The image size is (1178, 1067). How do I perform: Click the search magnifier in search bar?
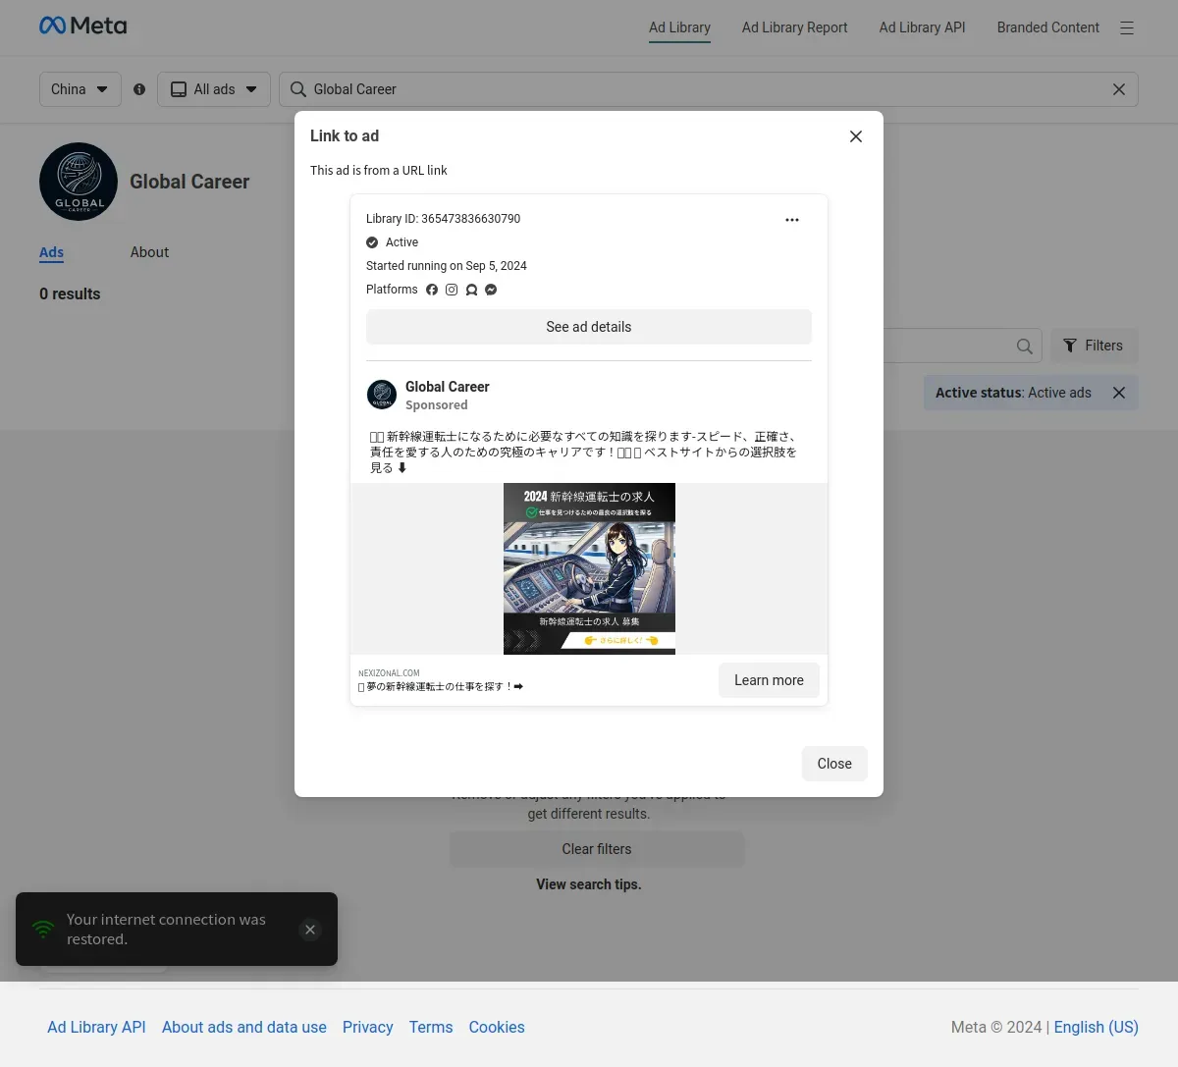point(298,89)
